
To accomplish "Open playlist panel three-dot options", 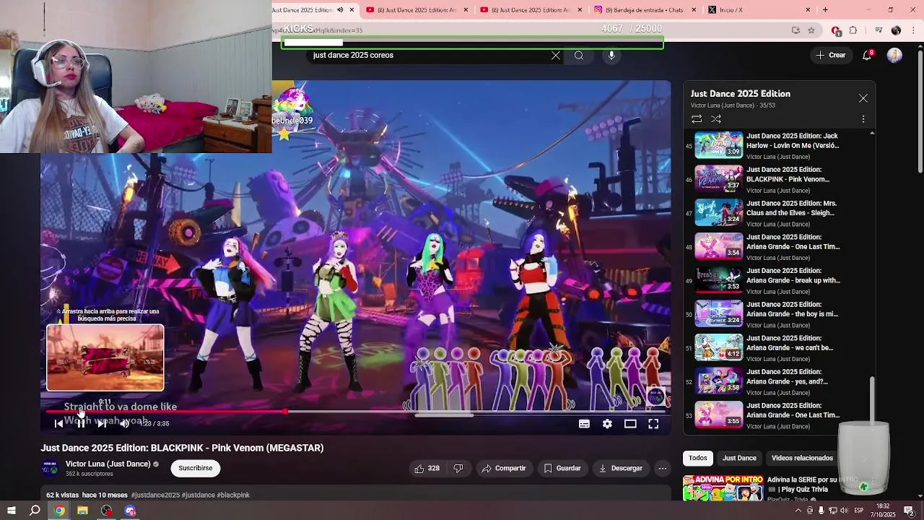I will (x=863, y=119).
